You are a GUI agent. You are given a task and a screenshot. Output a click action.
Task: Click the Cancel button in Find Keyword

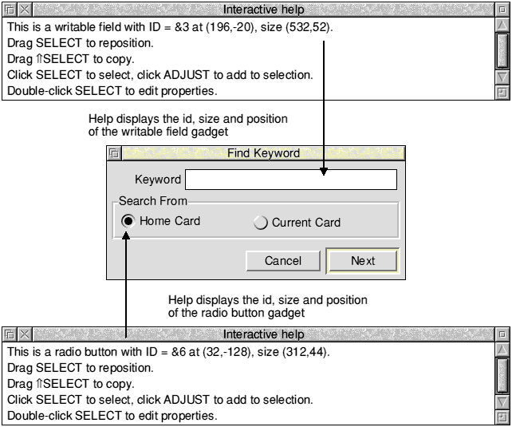pos(283,261)
